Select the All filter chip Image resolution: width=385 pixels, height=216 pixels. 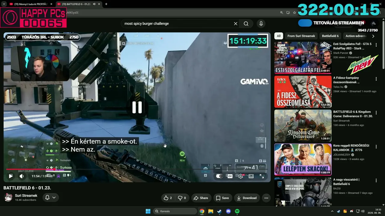[x=279, y=36]
